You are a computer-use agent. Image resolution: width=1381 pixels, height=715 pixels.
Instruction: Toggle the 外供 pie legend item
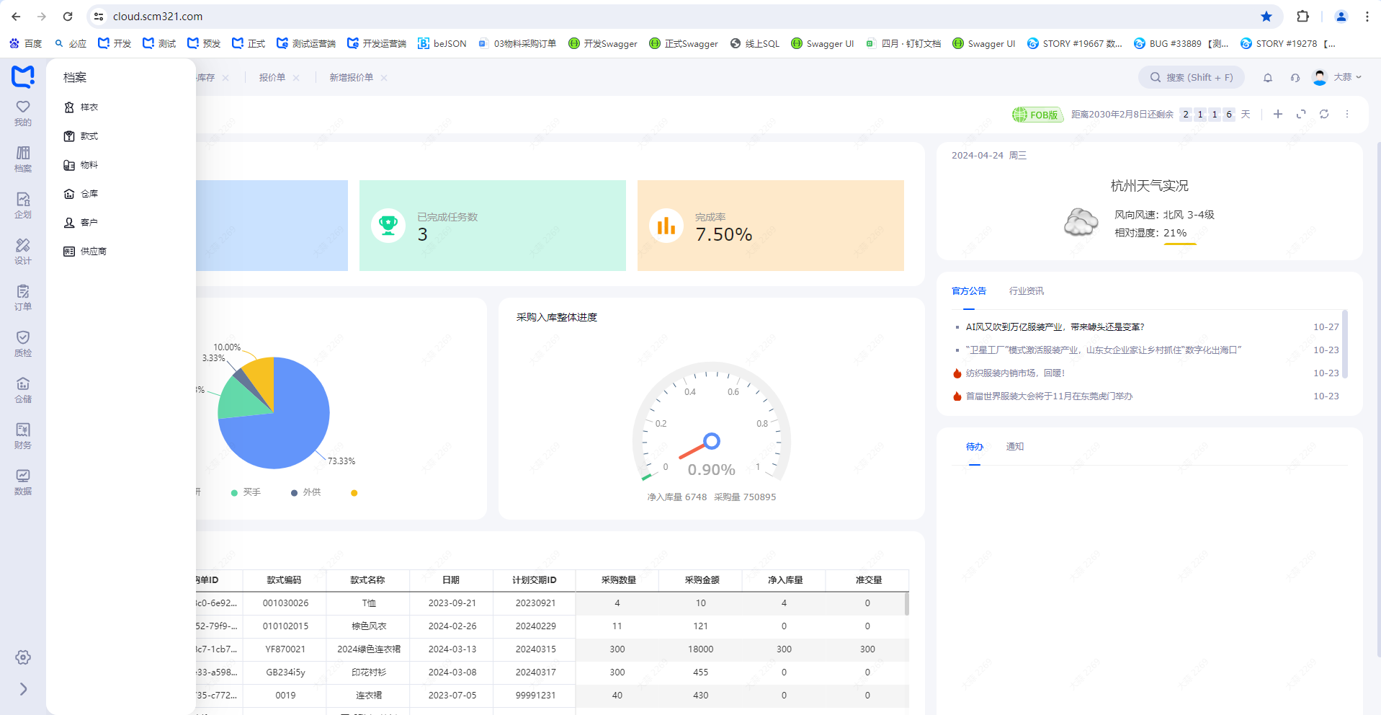[306, 492]
